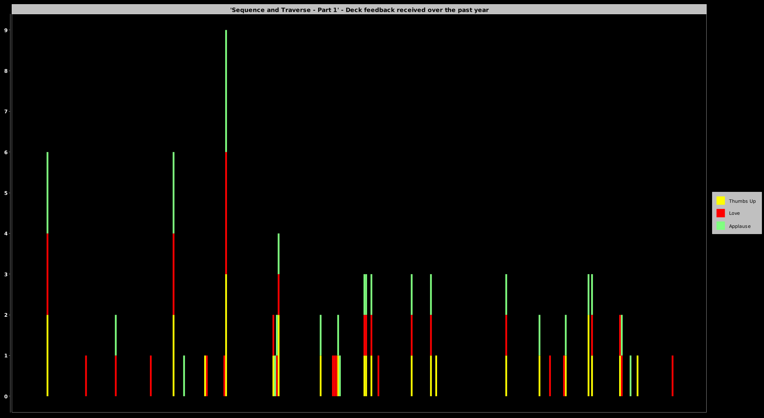Click the yellow Thumbs Up legend swatch
The height and width of the screenshot is (418, 764).
720,201
